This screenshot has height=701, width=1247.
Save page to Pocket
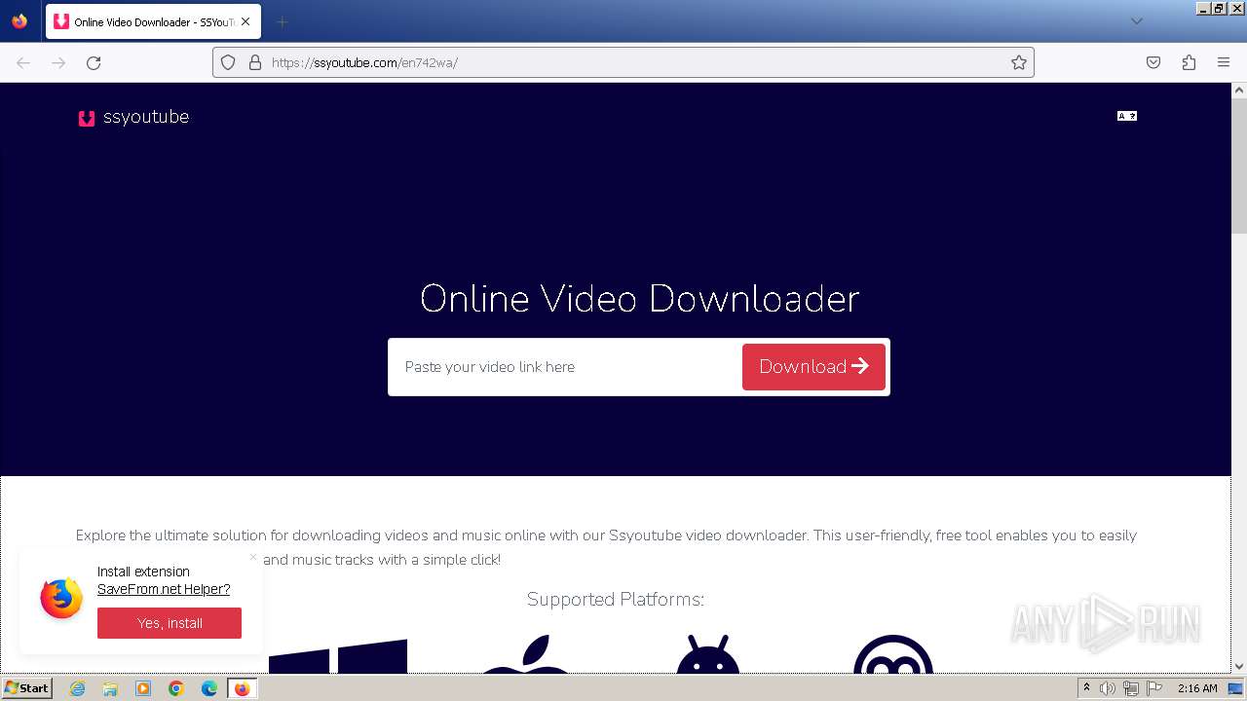[x=1153, y=62]
